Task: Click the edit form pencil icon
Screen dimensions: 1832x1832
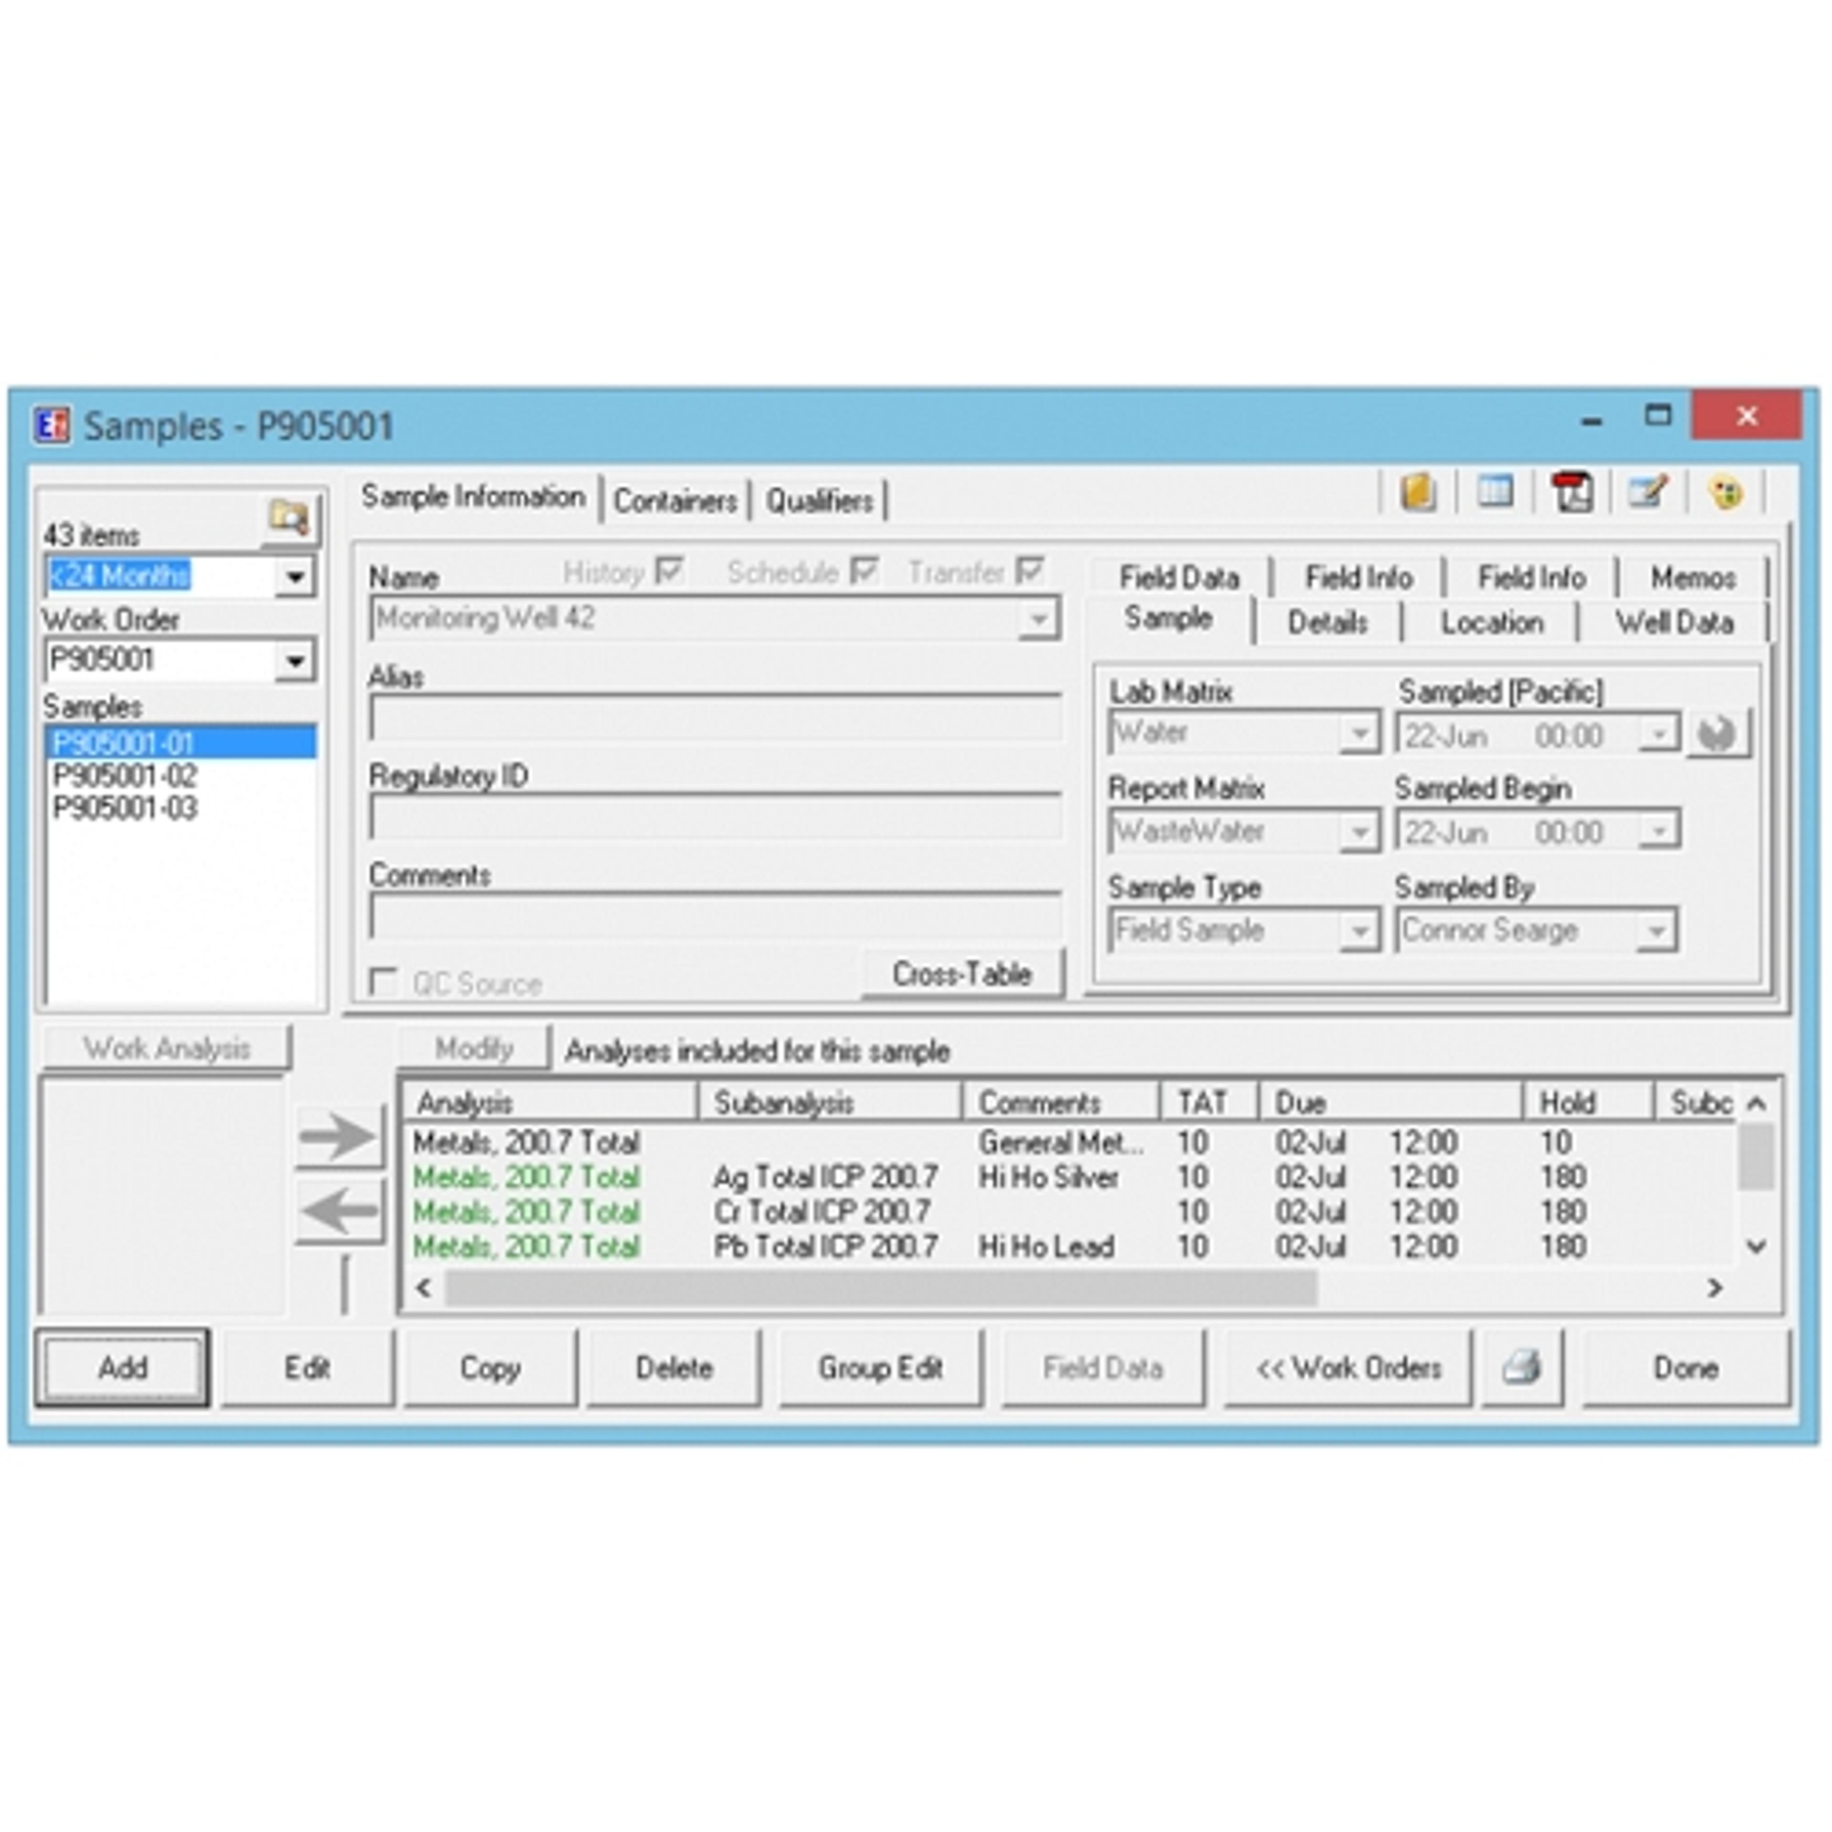Action: tap(1648, 492)
